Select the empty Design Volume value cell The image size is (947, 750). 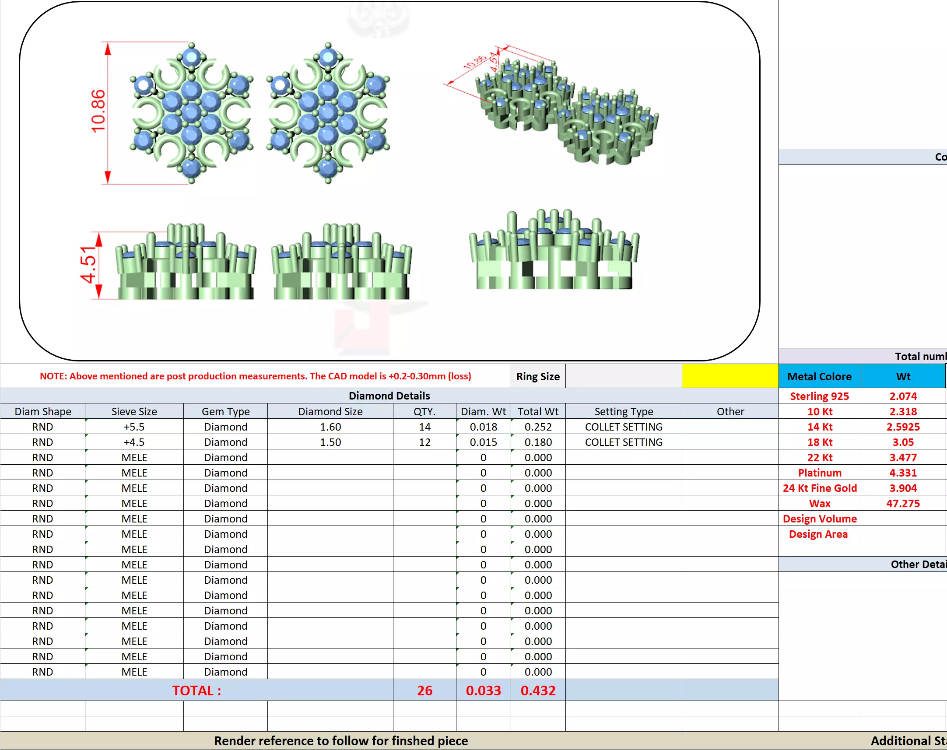pos(903,519)
